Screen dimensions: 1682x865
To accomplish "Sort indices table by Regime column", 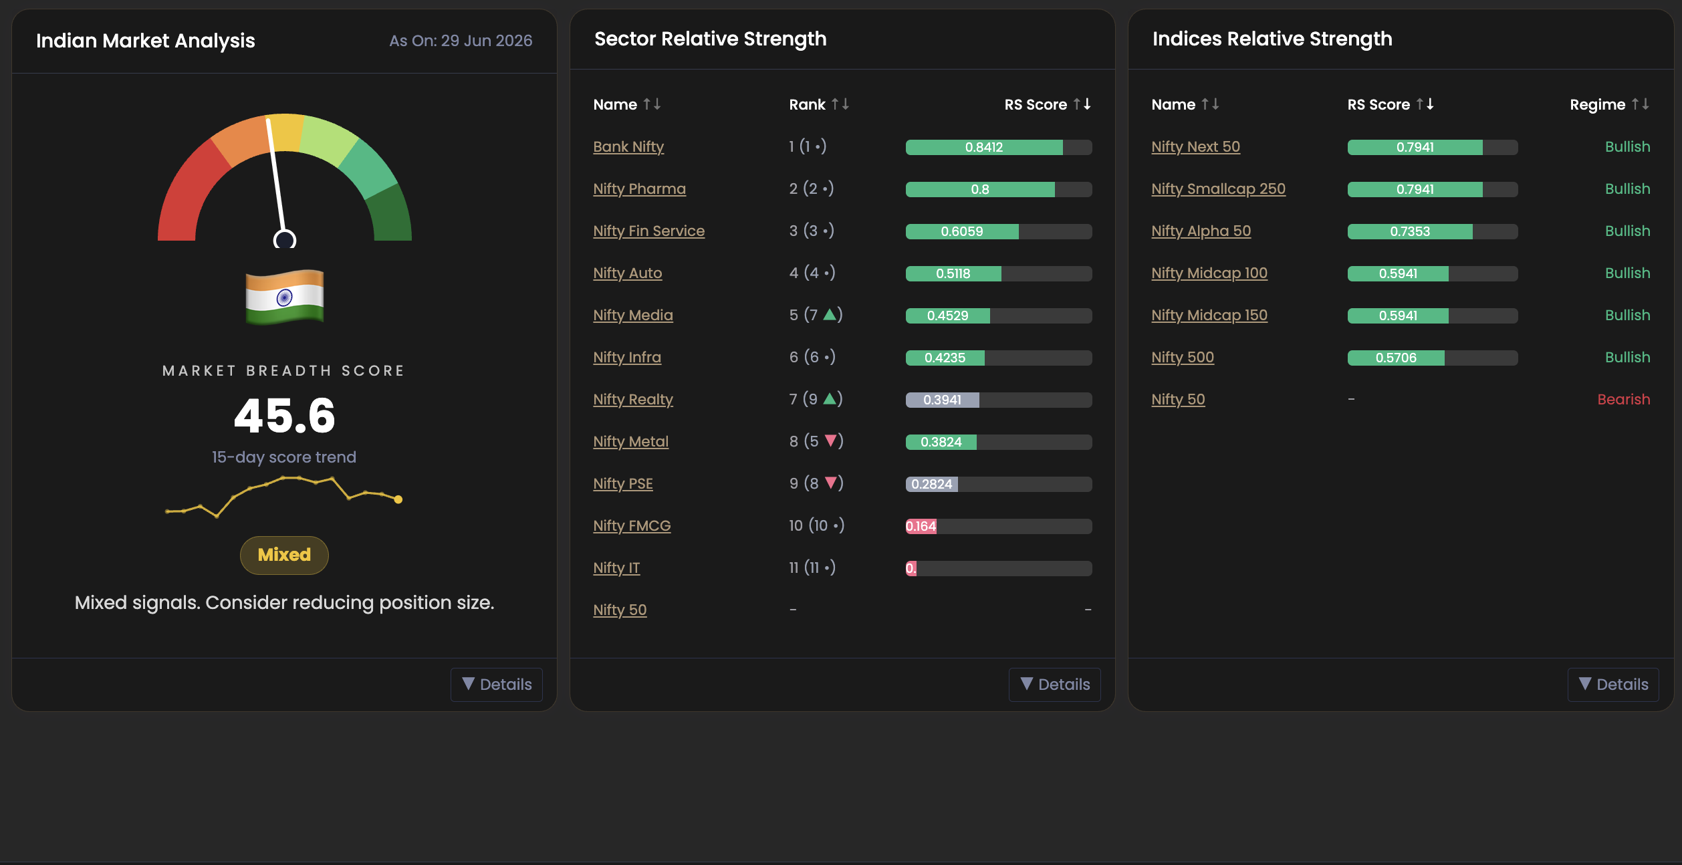I will pos(1609,104).
